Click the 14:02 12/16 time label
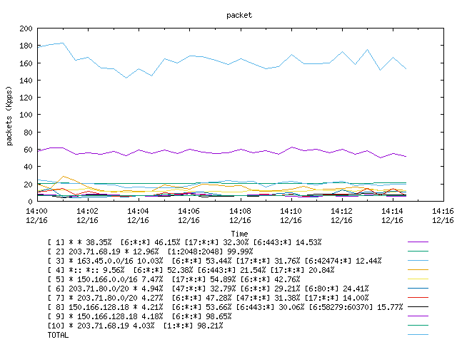The height and width of the screenshot is (342, 457). click(87, 215)
